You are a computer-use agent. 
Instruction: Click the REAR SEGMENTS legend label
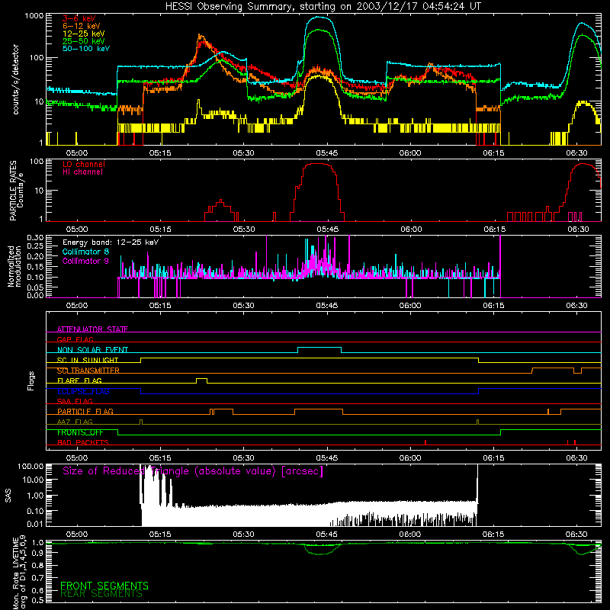tap(101, 594)
